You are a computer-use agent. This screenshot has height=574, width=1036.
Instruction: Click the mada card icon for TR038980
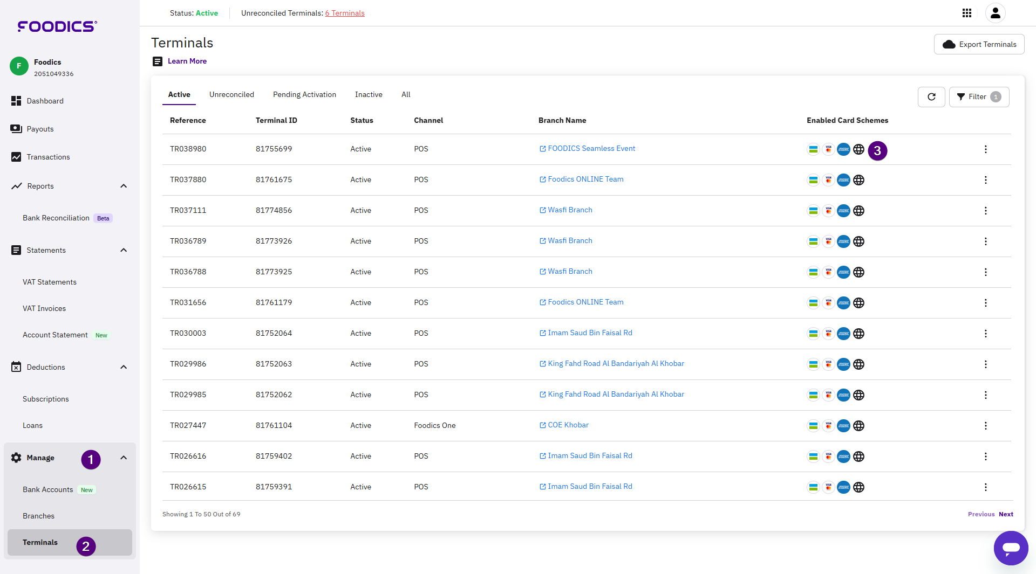point(813,149)
